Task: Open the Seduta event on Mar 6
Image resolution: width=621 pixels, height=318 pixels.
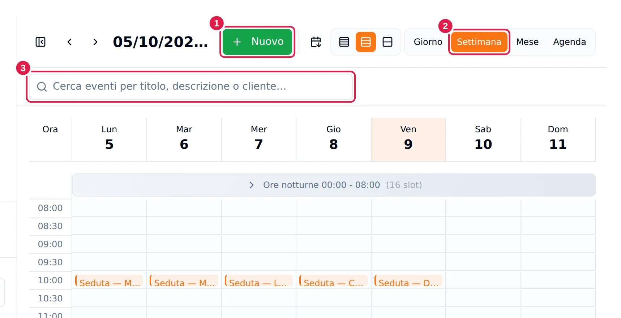Action: coord(184,281)
